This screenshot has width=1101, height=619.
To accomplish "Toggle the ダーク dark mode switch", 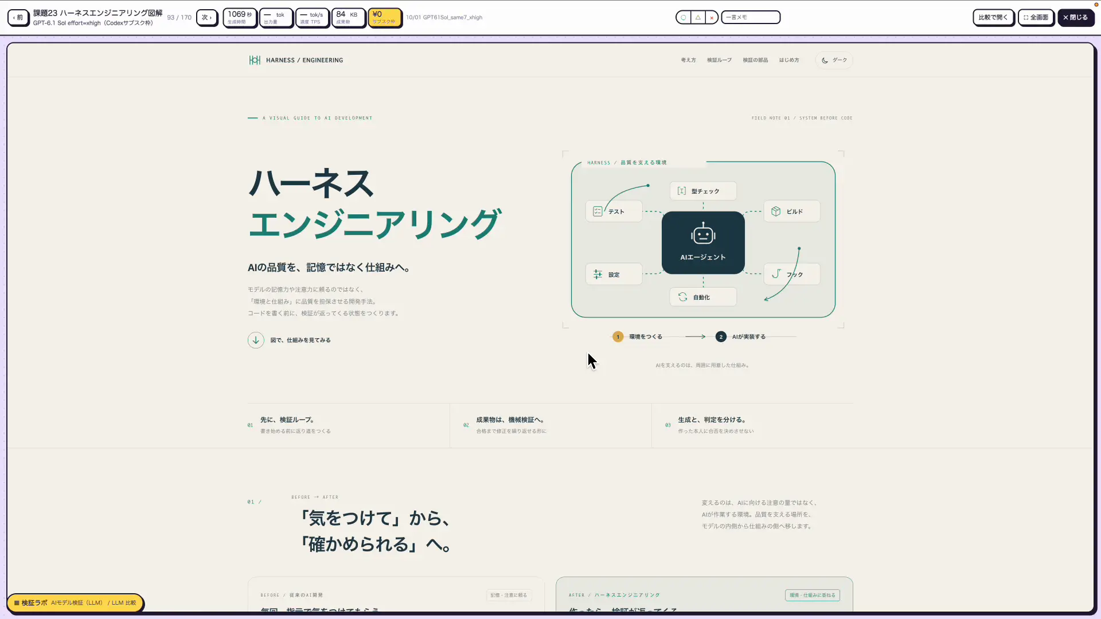I will (834, 60).
